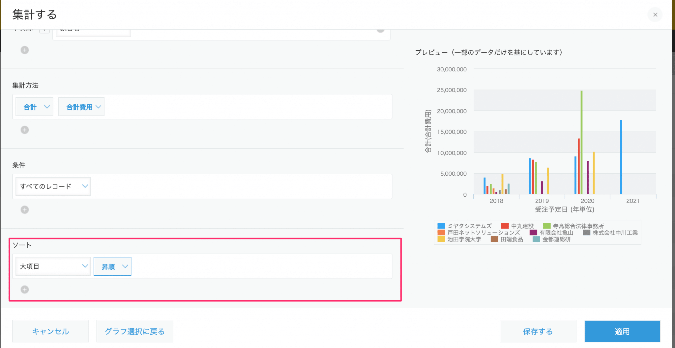
Task: Add another 集計方法 with the plus icon
Action: [25, 130]
